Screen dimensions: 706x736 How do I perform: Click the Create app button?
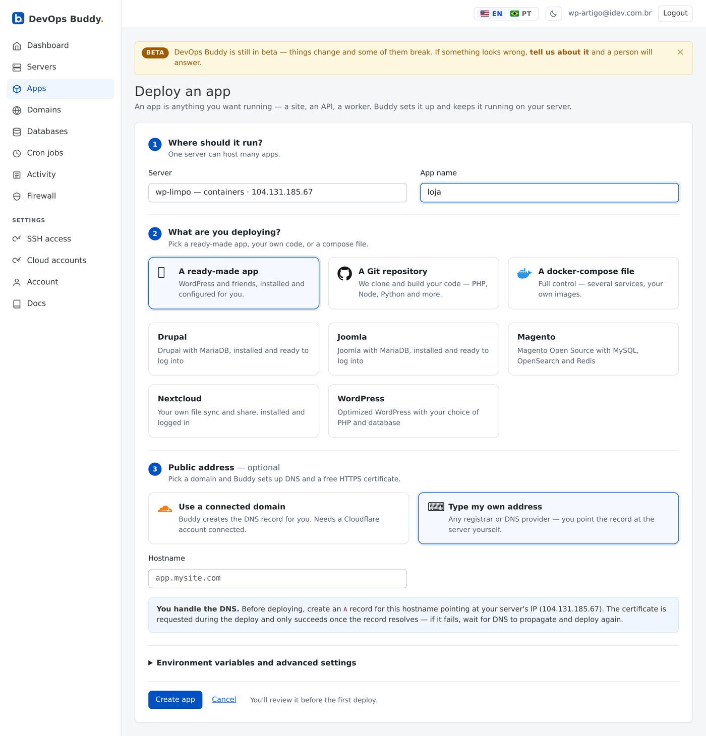(x=175, y=700)
